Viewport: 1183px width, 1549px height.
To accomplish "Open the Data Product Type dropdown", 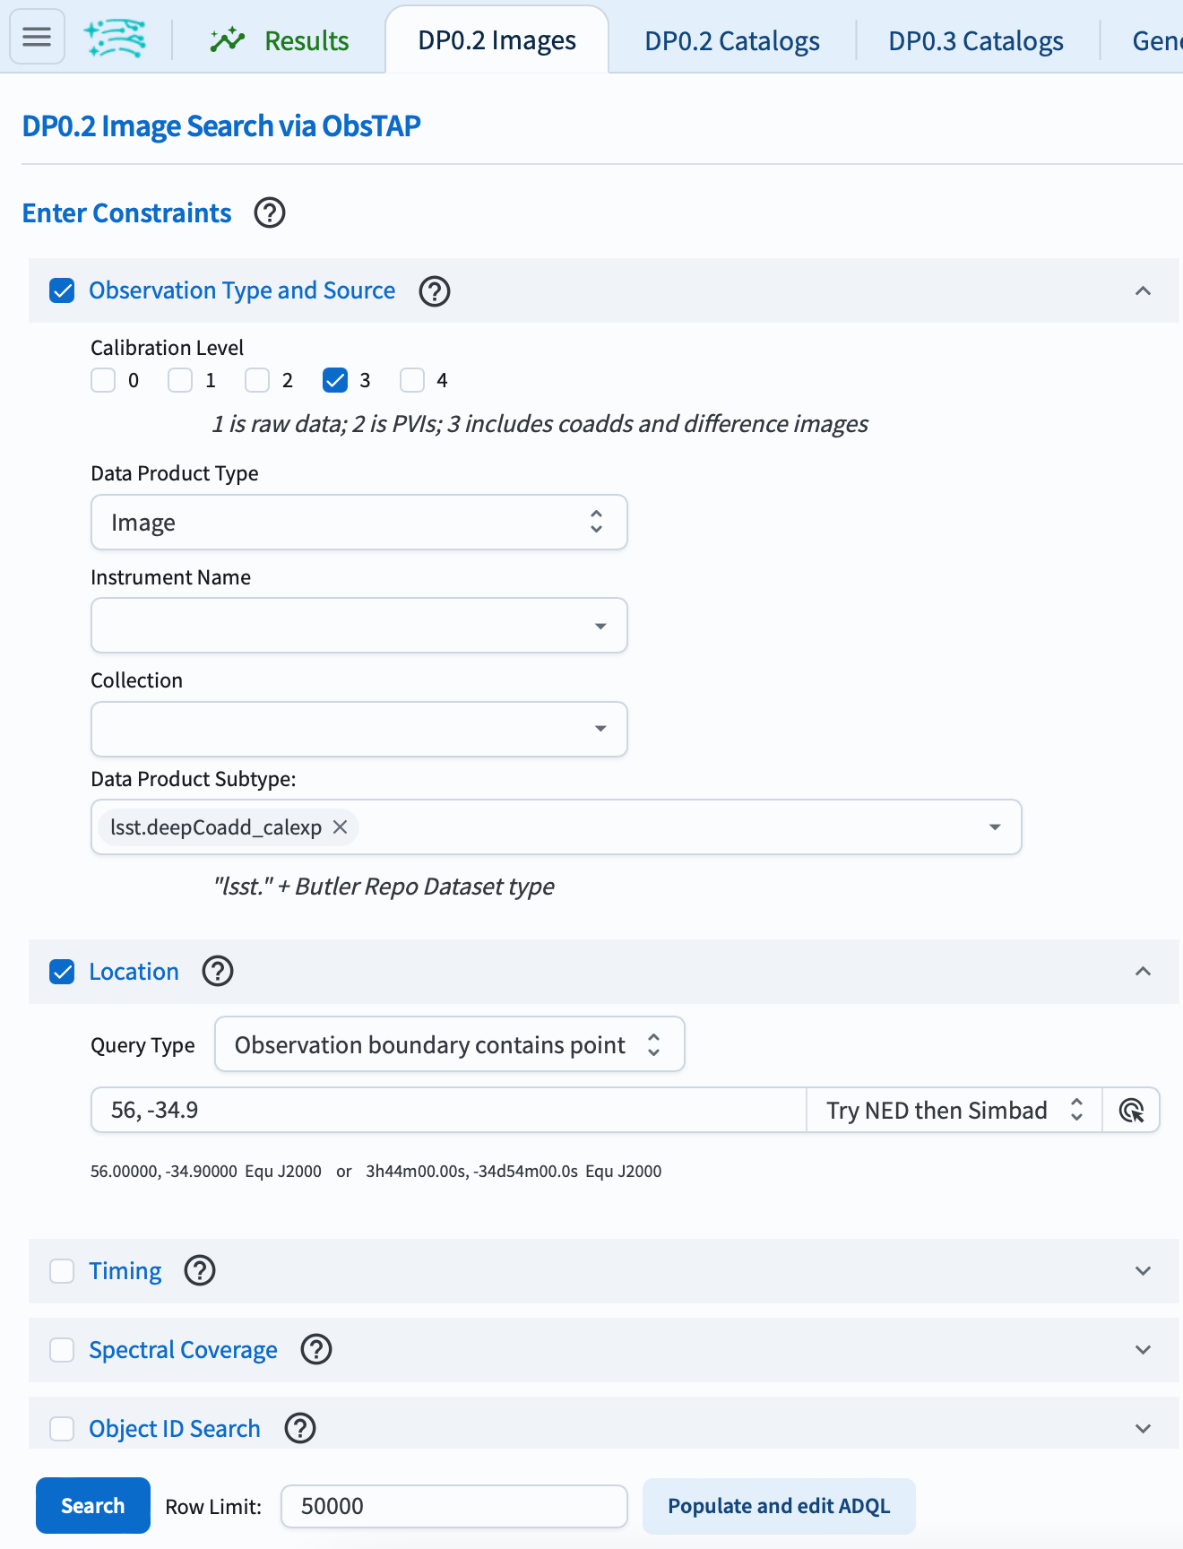I will click(358, 523).
